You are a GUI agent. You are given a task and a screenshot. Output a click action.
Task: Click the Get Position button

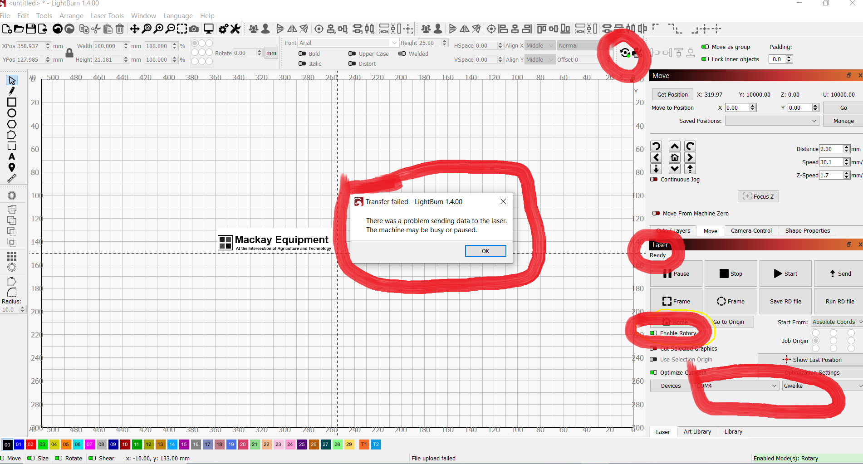[672, 94]
